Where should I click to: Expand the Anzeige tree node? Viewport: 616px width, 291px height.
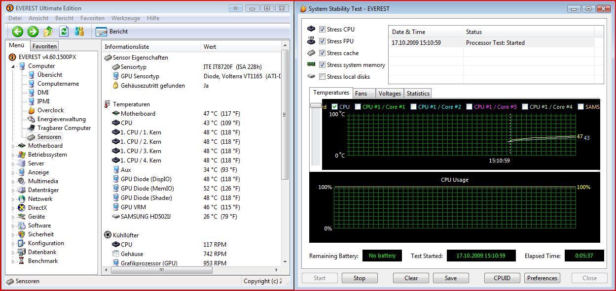[x=13, y=172]
